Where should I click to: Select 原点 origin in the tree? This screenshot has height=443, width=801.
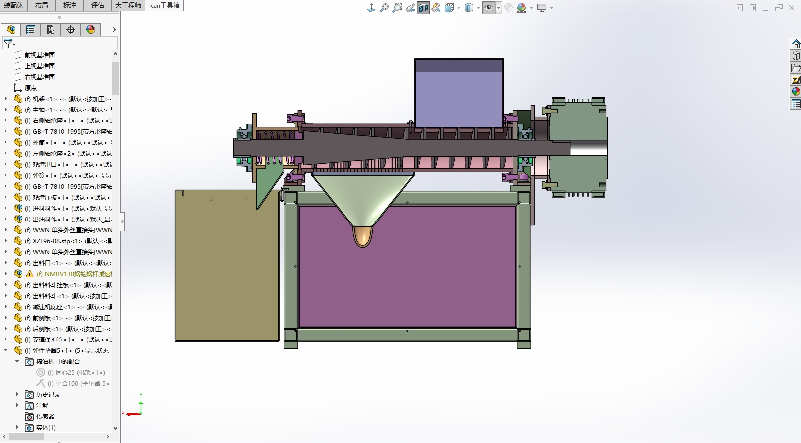coord(31,88)
